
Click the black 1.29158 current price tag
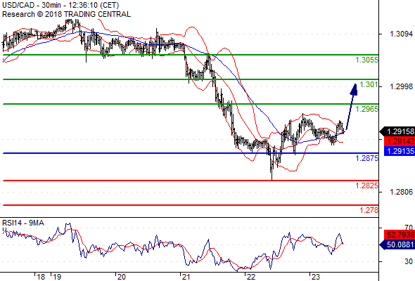click(397, 131)
